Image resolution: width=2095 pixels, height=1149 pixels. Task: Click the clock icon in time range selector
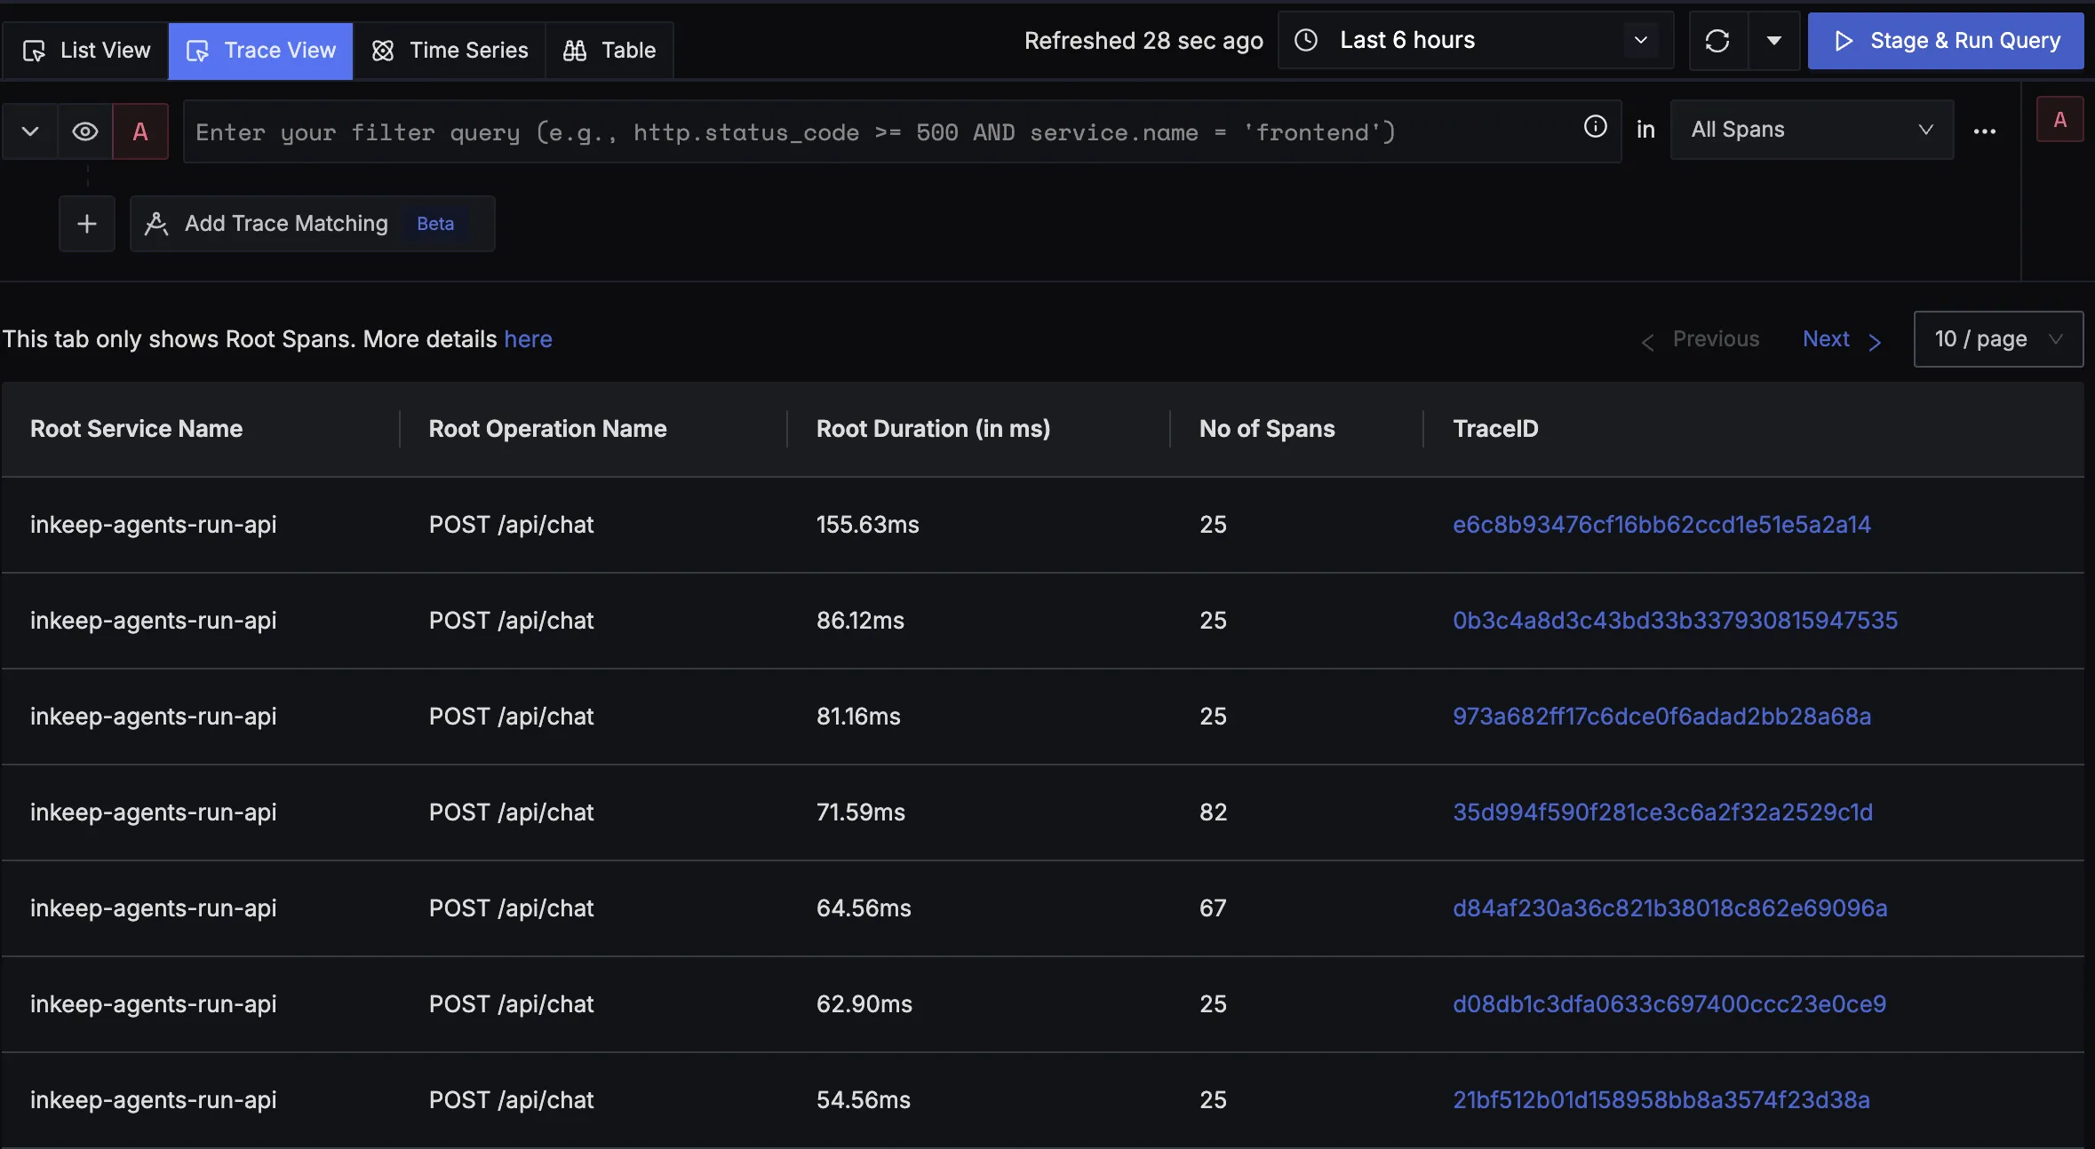[x=1306, y=40]
